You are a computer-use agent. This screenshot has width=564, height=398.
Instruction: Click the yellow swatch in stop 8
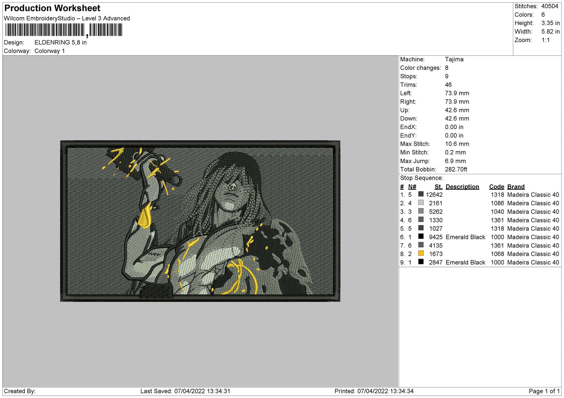421,253
